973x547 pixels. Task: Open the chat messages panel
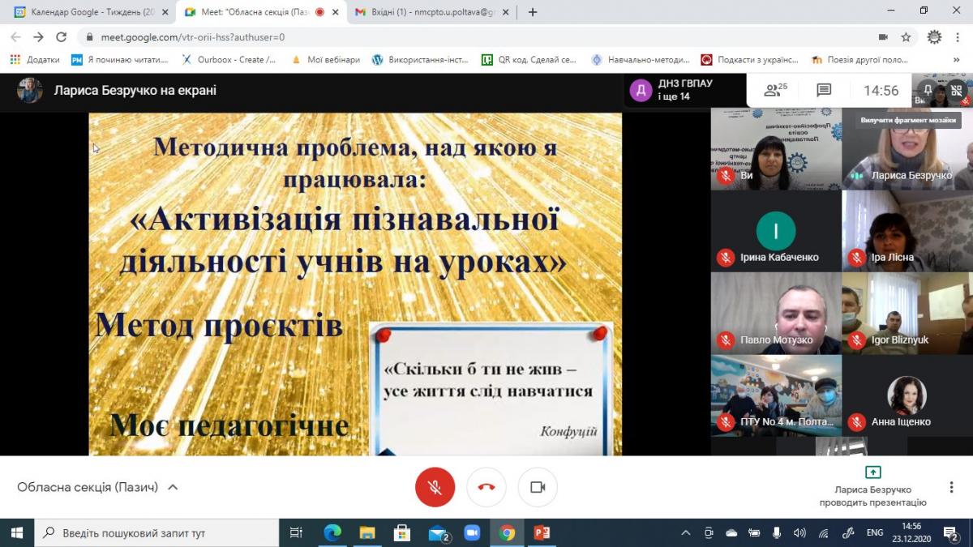824,91
